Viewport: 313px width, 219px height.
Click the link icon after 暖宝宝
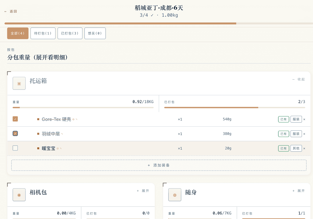(x=58, y=148)
